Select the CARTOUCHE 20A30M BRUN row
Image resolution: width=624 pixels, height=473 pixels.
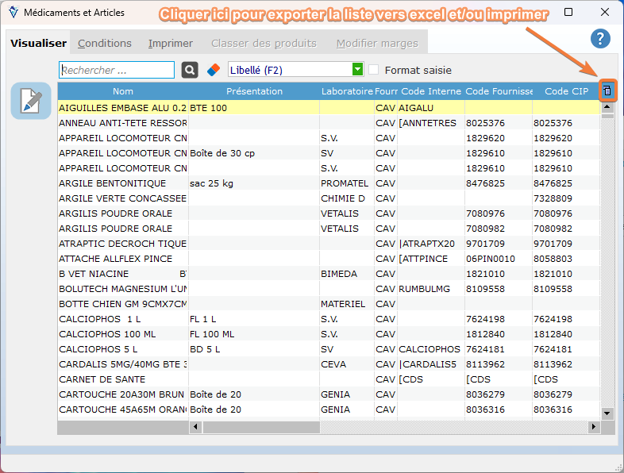329,394
